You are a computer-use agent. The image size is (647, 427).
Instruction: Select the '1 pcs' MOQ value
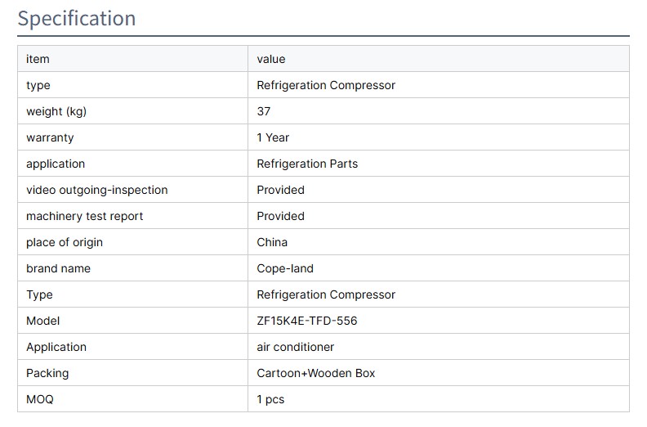(x=270, y=399)
